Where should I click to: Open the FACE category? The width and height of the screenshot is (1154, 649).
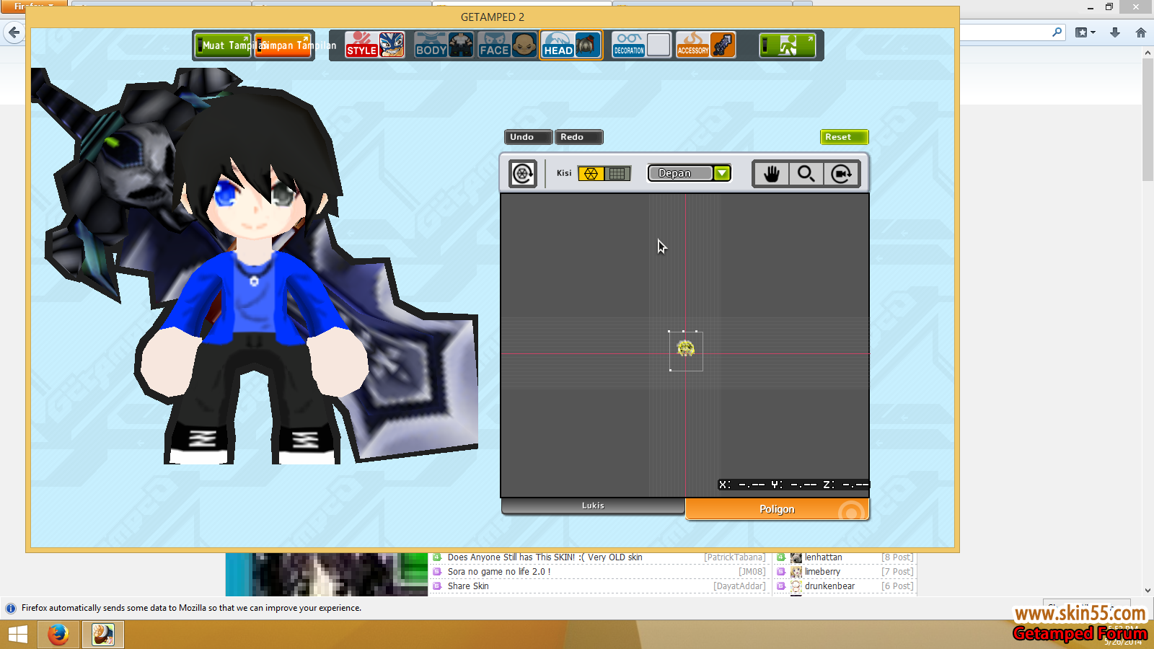coord(494,45)
